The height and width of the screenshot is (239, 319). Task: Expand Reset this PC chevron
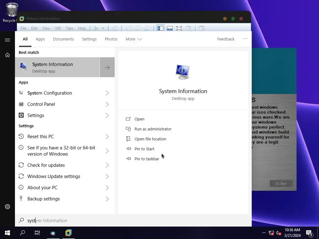(107, 137)
